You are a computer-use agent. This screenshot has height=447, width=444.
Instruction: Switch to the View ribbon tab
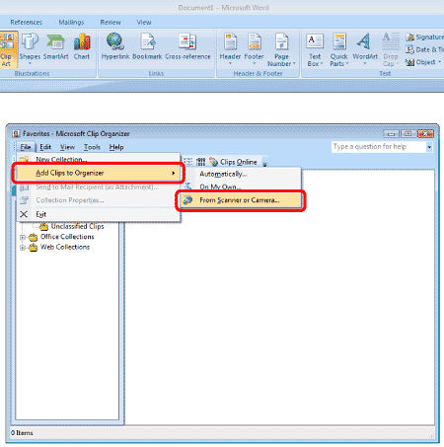point(144,23)
